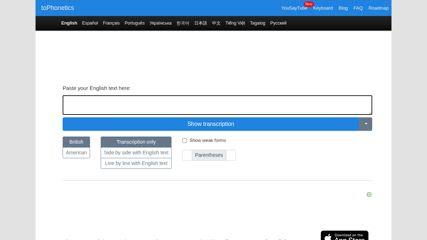Viewport: 427px width, 240px height.
Task: Choose Line by line with English text
Action: [x=136, y=163]
